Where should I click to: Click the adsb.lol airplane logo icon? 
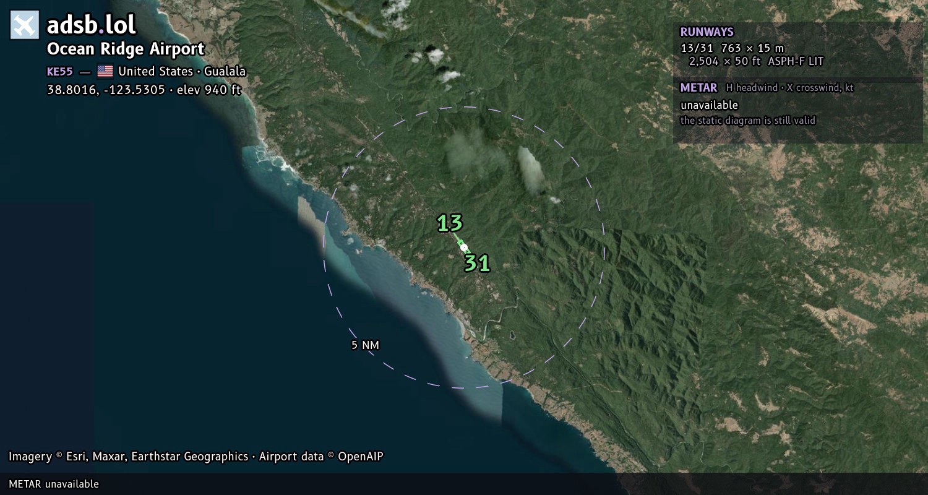pyautogui.click(x=25, y=25)
